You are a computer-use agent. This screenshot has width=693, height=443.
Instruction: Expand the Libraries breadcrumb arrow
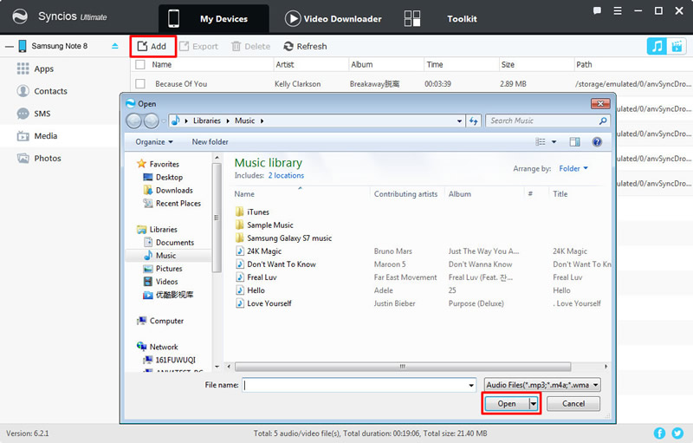click(x=228, y=121)
